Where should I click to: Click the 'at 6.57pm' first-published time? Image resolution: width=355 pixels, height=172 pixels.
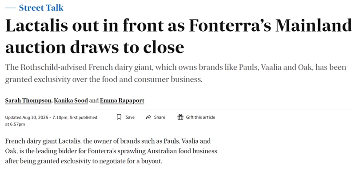(x=15, y=124)
